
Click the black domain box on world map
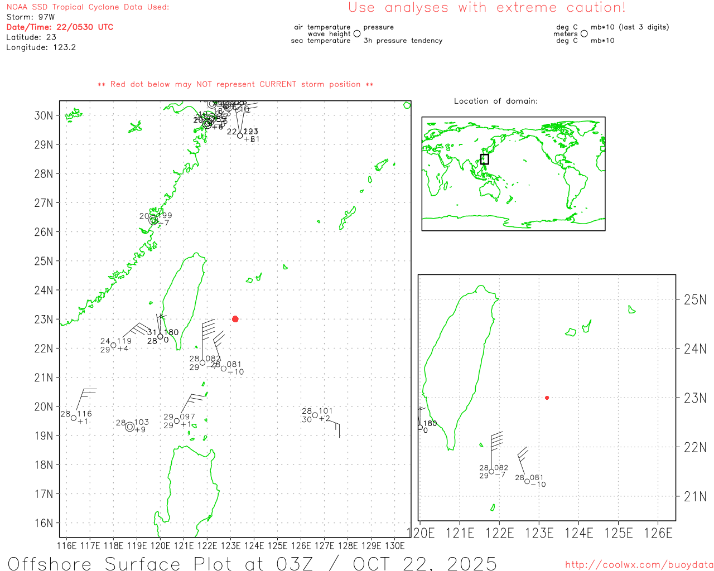[x=485, y=159]
